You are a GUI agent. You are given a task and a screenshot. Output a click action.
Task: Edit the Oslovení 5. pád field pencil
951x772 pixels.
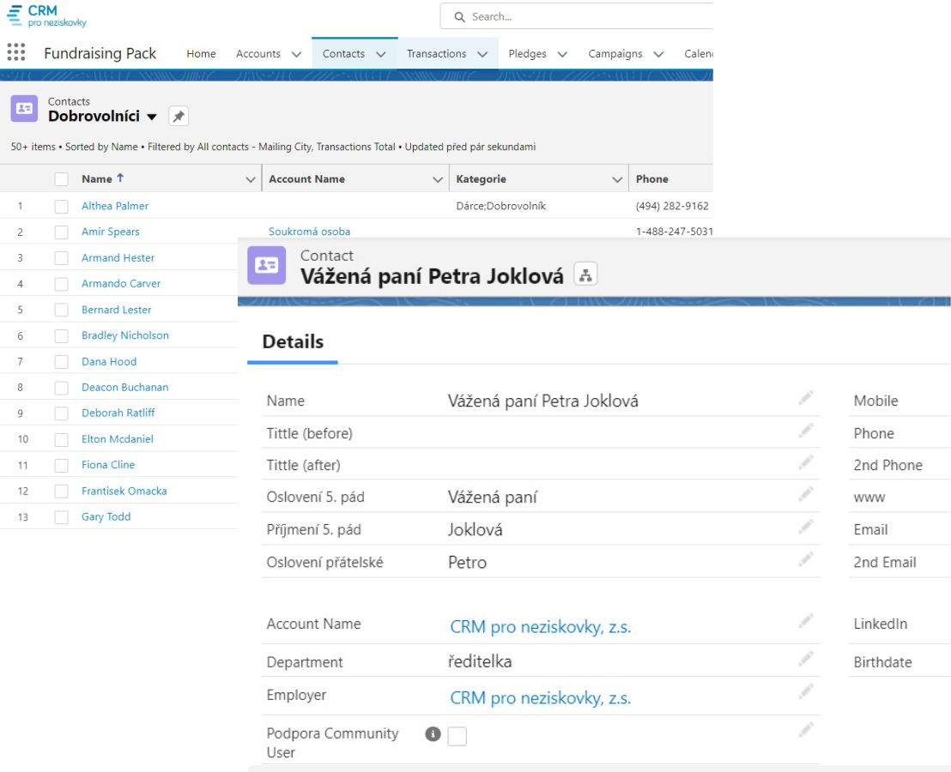(805, 495)
